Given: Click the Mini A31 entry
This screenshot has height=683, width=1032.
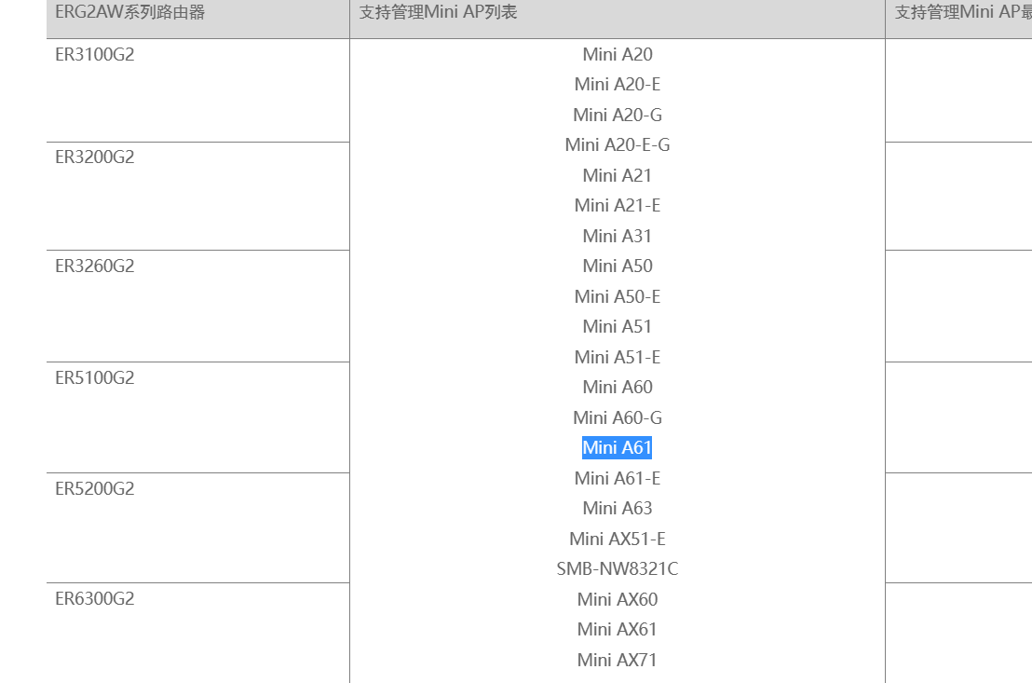Looking at the screenshot, I should [x=617, y=236].
